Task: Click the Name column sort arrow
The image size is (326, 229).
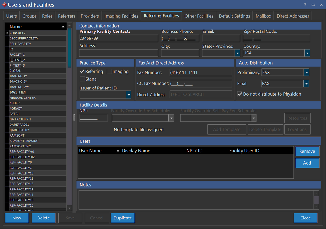Action: pyautogui.click(x=63, y=27)
